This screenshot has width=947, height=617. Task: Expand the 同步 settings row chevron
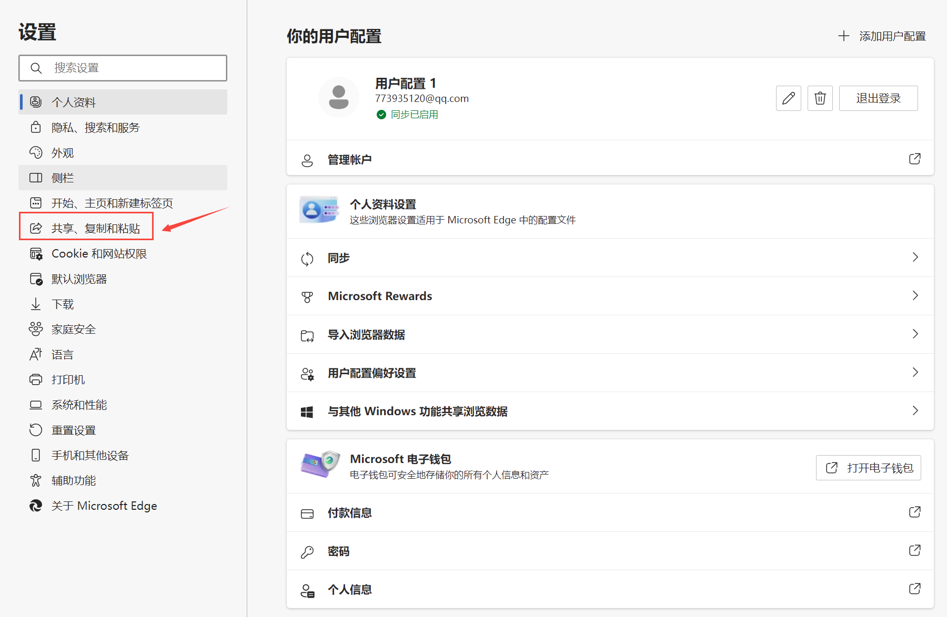click(x=915, y=257)
